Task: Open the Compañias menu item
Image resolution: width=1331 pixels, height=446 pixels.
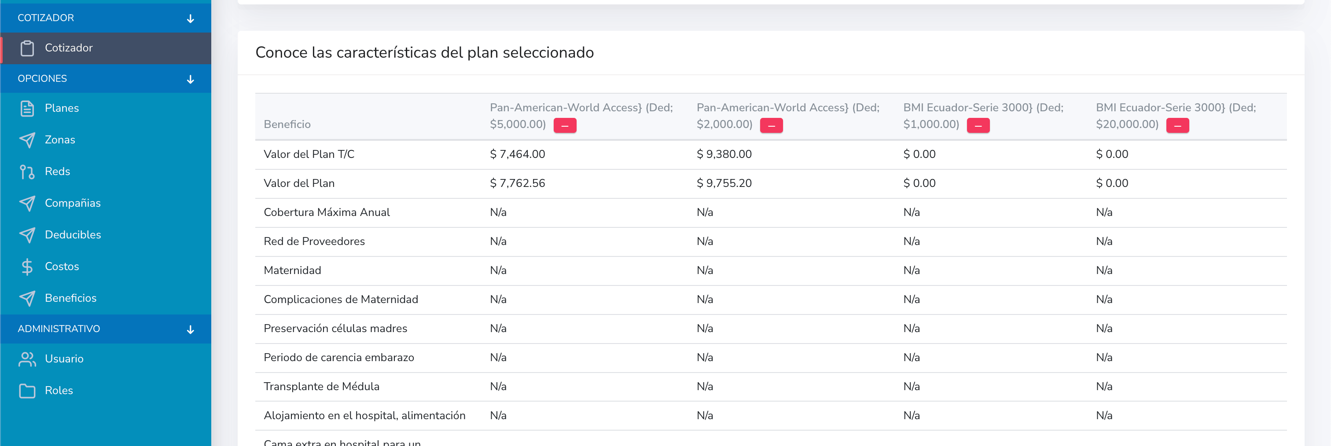Action: point(73,203)
